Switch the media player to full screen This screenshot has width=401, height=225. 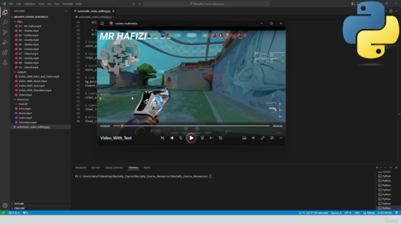[263, 138]
